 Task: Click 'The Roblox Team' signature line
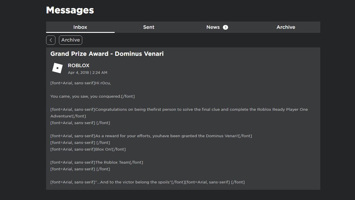point(112,162)
